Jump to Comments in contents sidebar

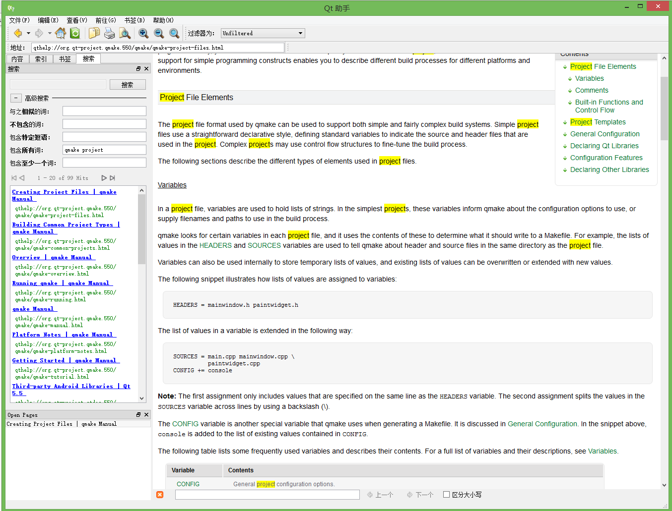tap(592, 90)
